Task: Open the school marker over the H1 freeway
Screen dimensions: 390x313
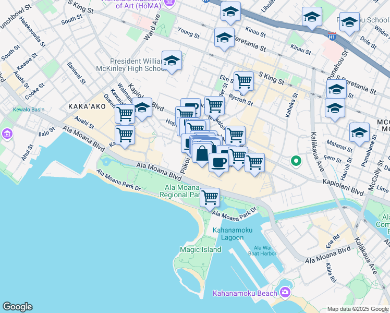Action: click(312, 17)
